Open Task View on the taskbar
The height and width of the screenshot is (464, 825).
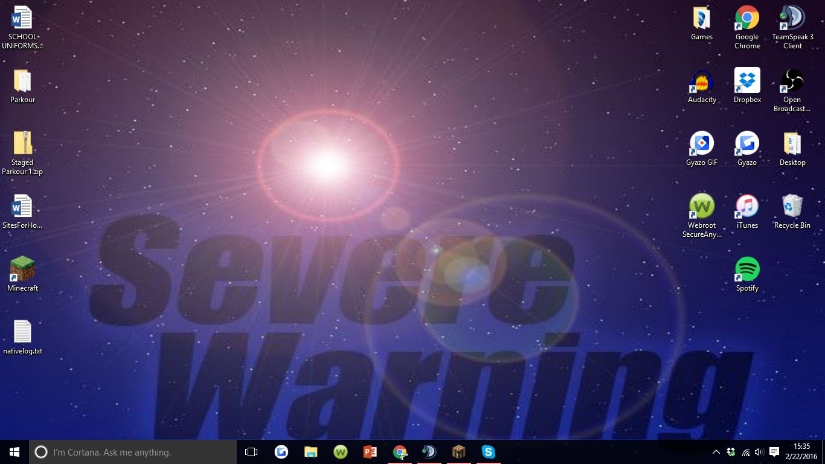pos(251,452)
